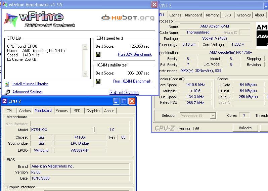Open Memory tab in back CPU-Z window
This screenshot has width=268, height=191.
212,15
